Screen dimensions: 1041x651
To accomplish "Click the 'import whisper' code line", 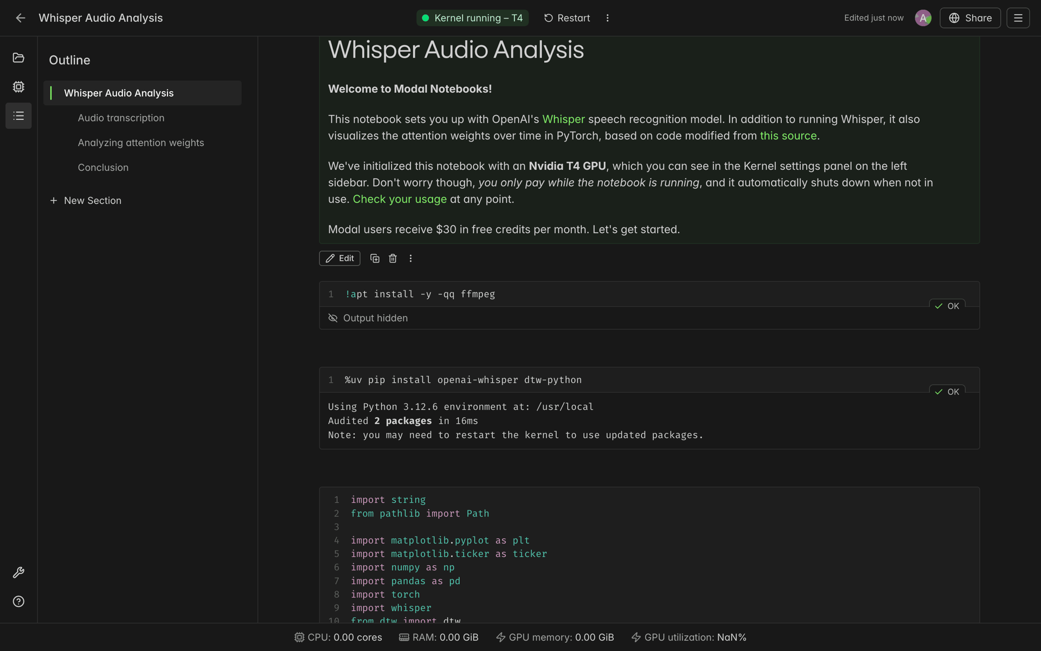I will (391, 608).
